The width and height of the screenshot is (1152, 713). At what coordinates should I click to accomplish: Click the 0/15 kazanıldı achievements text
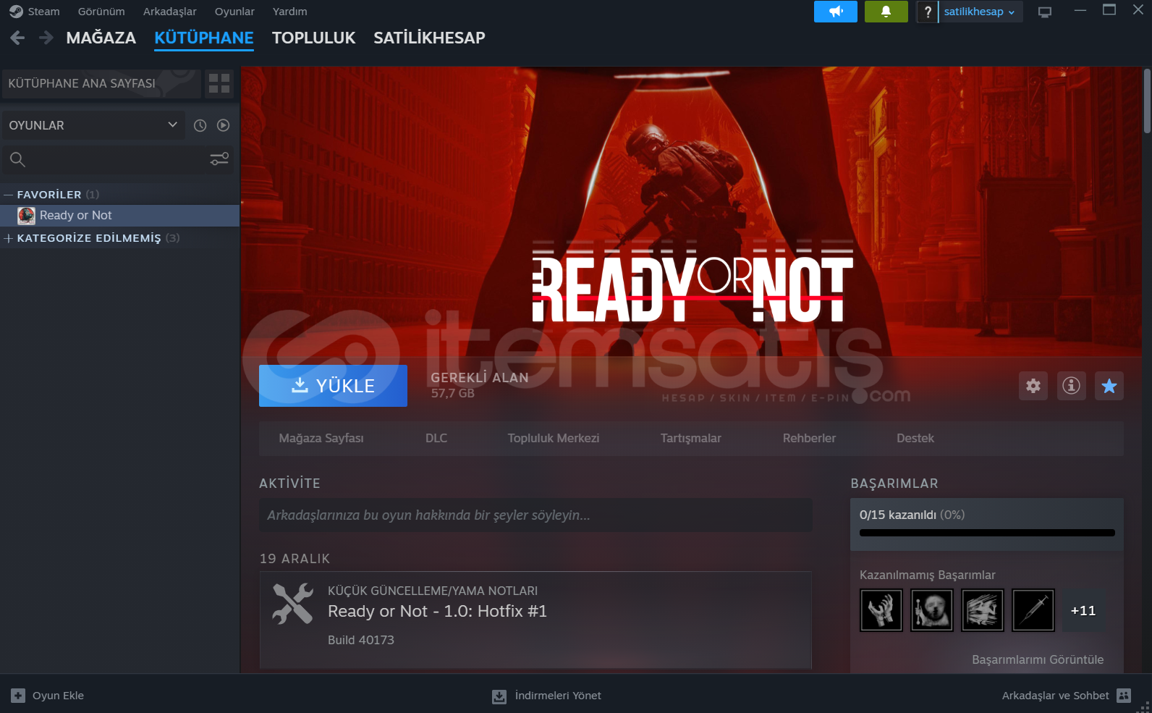click(x=912, y=515)
